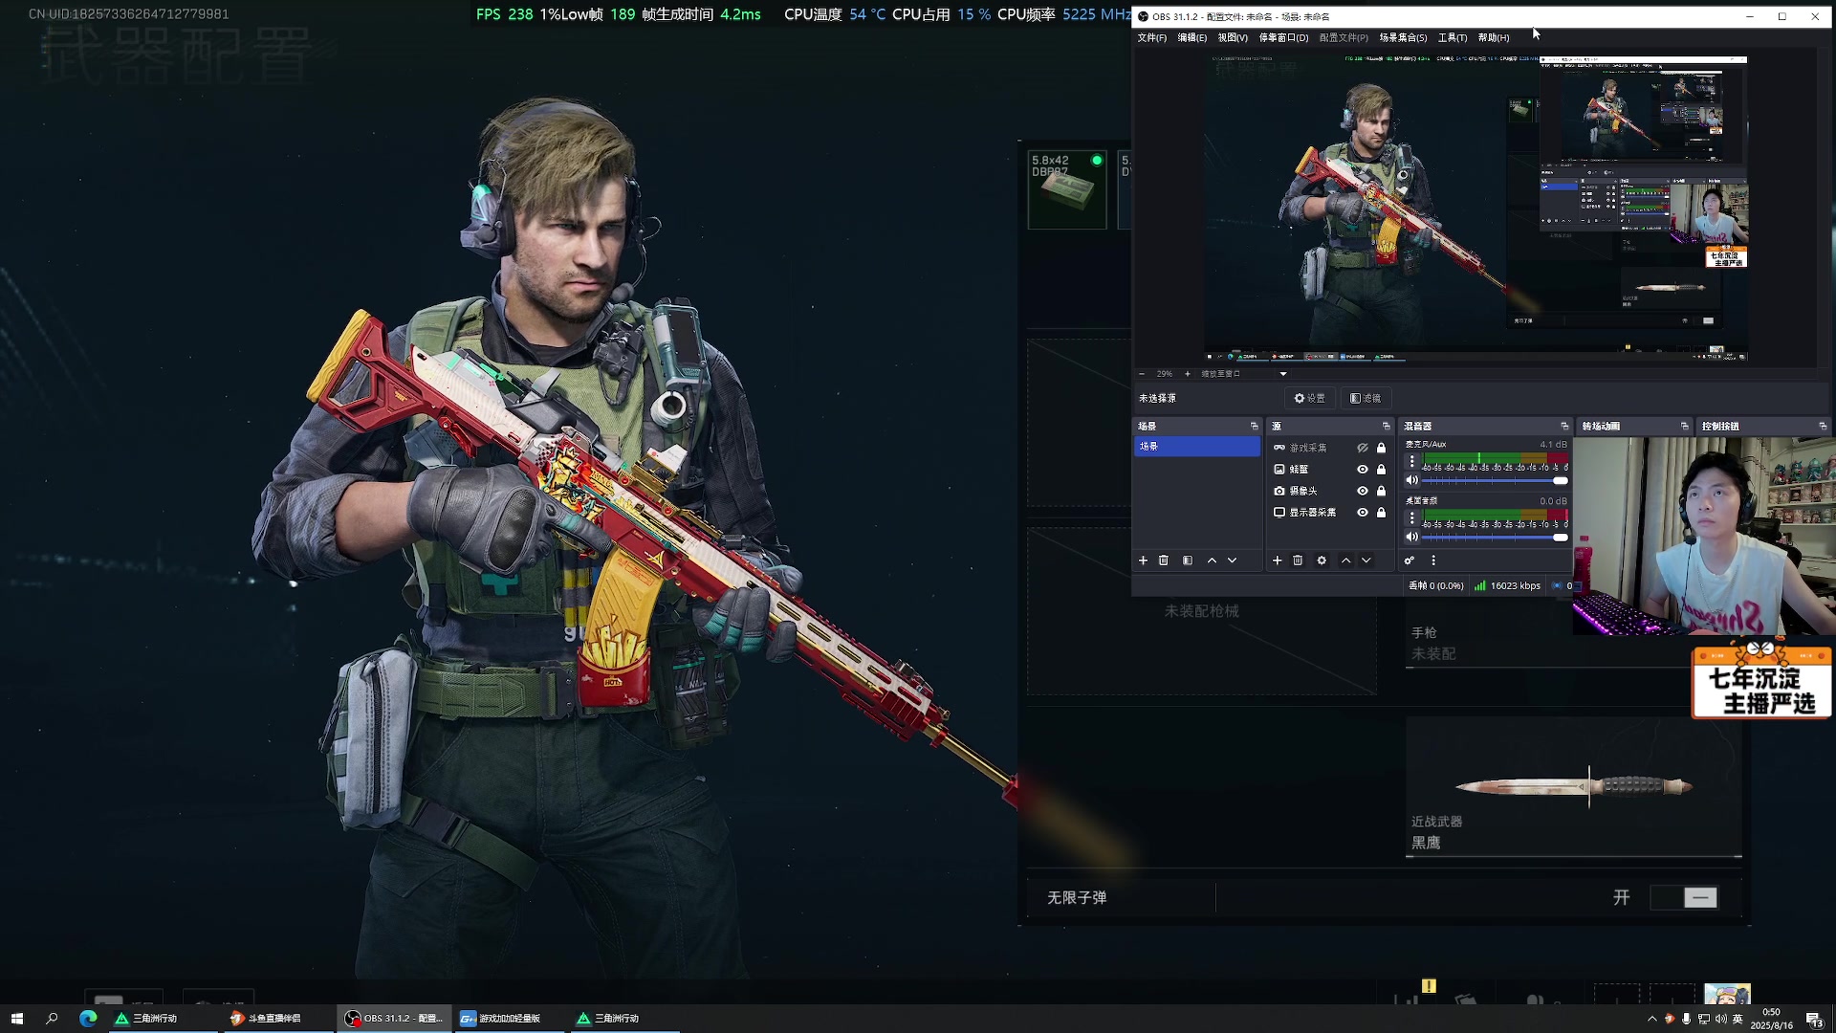This screenshot has width=1836, height=1033.
Task: Open the 停靠窗口(D) menu in OBS
Action: 1283,37
